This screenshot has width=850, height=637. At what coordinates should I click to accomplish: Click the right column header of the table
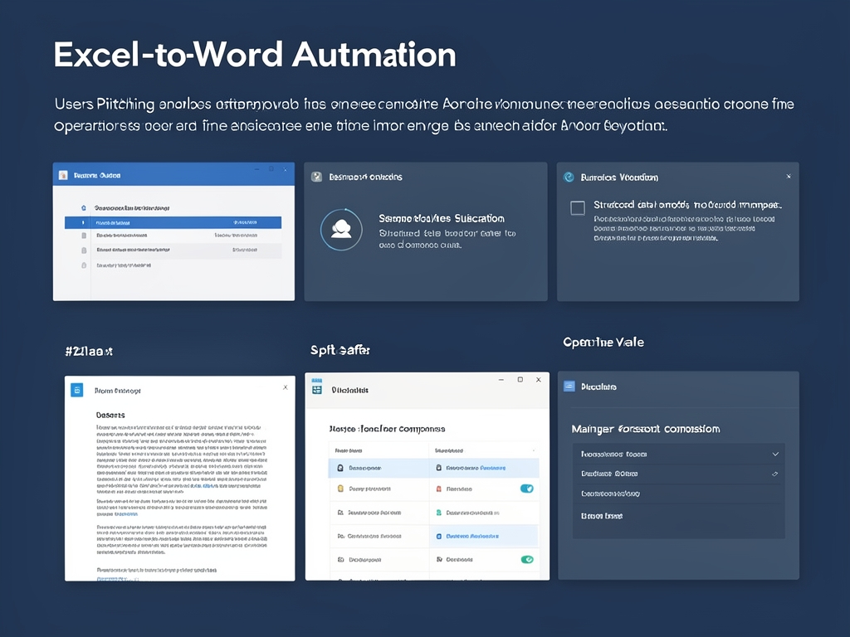(449, 450)
